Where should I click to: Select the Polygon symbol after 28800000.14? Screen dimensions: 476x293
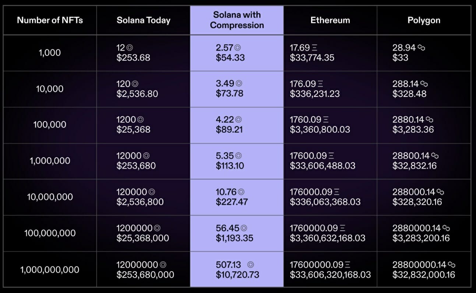click(x=451, y=265)
